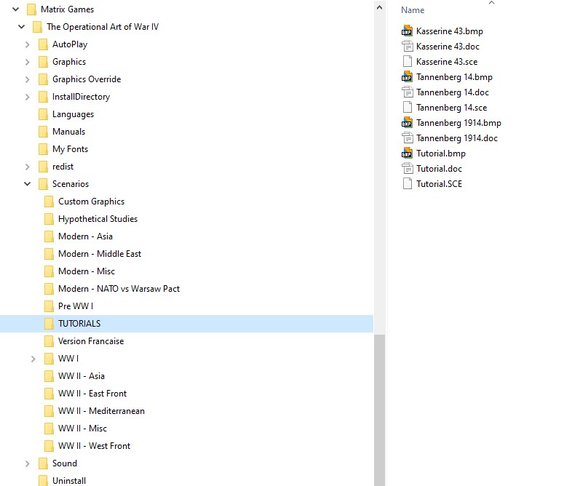Viewport: 572px width, 486px height.
Task: Select the Graphics Override folder label
Action: point(87,79)
